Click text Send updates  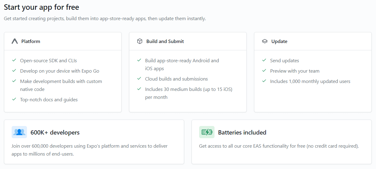pyautogui.click(x=285, y=61)
